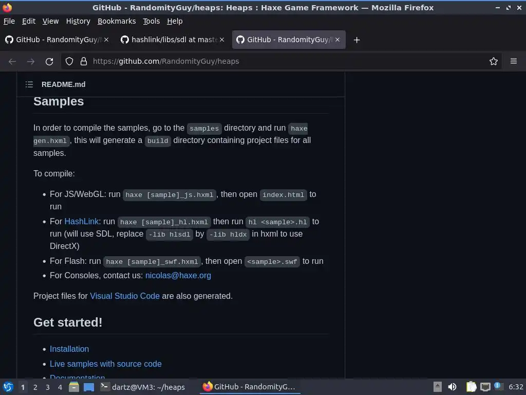Close the active GitHub RandomityGuy tab
The image size is (526, 395).
(x=337, y=40)
